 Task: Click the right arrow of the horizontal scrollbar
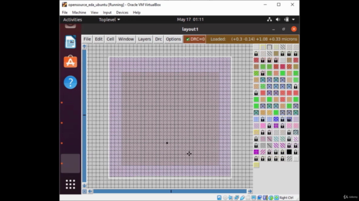tap(250, 191)
